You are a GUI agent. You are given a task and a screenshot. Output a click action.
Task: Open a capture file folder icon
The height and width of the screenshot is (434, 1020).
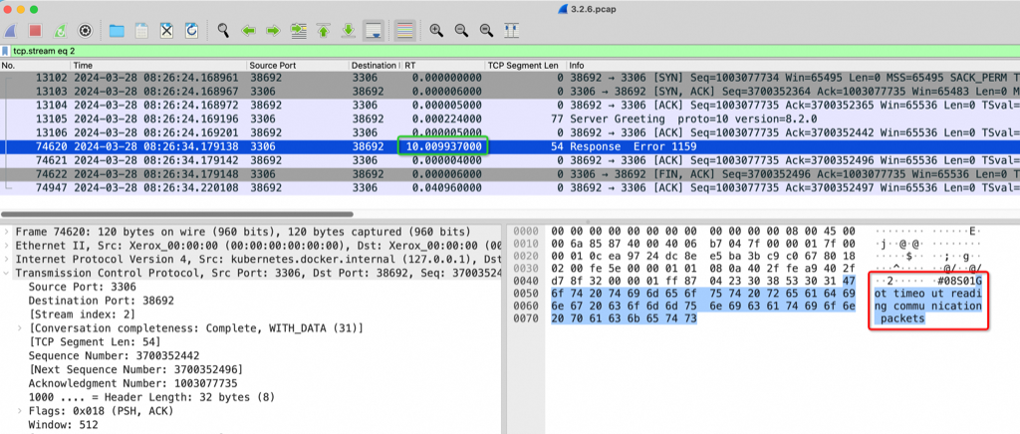tap(118, 30)
